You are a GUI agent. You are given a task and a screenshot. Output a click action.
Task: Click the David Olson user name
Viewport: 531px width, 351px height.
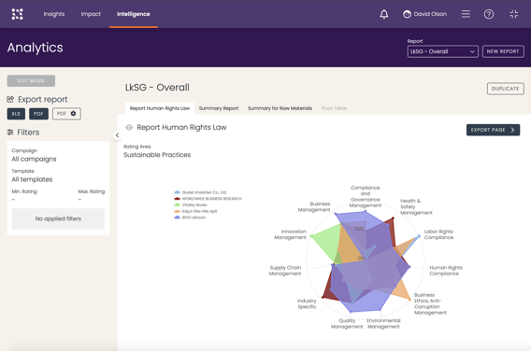[x=430, y=14]
